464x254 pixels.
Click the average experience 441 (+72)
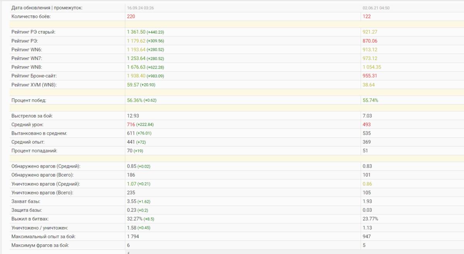[x=136, y=142]
